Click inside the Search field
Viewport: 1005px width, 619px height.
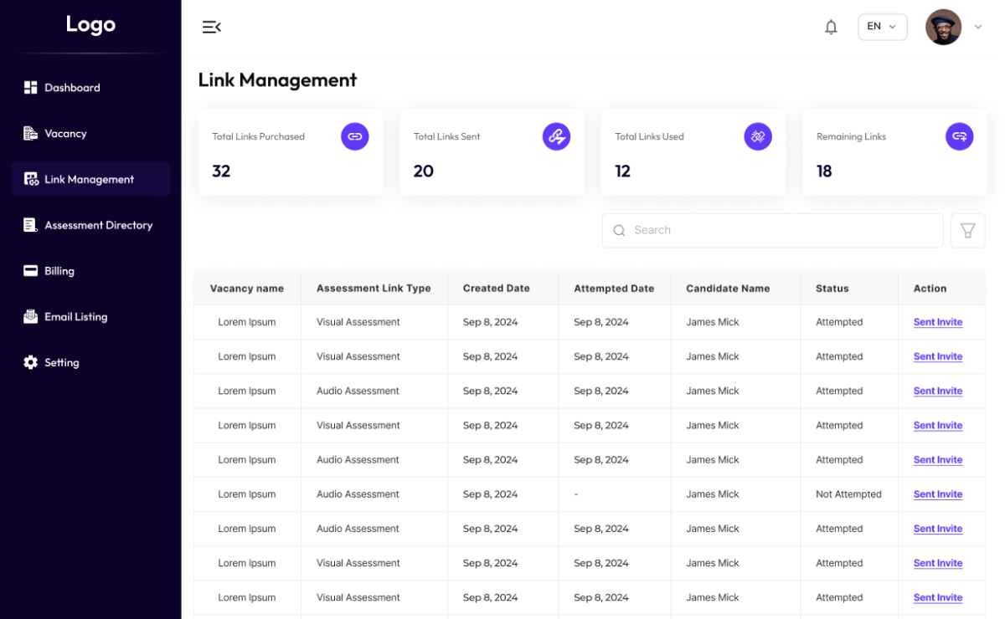click(779, 230)
